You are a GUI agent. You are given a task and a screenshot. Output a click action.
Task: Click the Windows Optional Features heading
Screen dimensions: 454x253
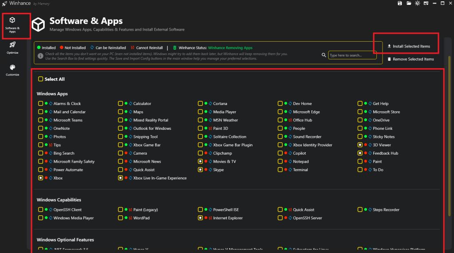pyautogui.click(x=65, y=240)
